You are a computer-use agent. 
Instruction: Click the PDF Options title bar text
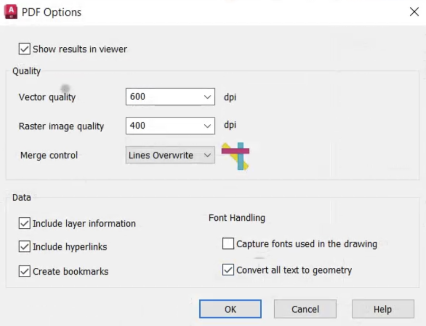tap(52, 12)
